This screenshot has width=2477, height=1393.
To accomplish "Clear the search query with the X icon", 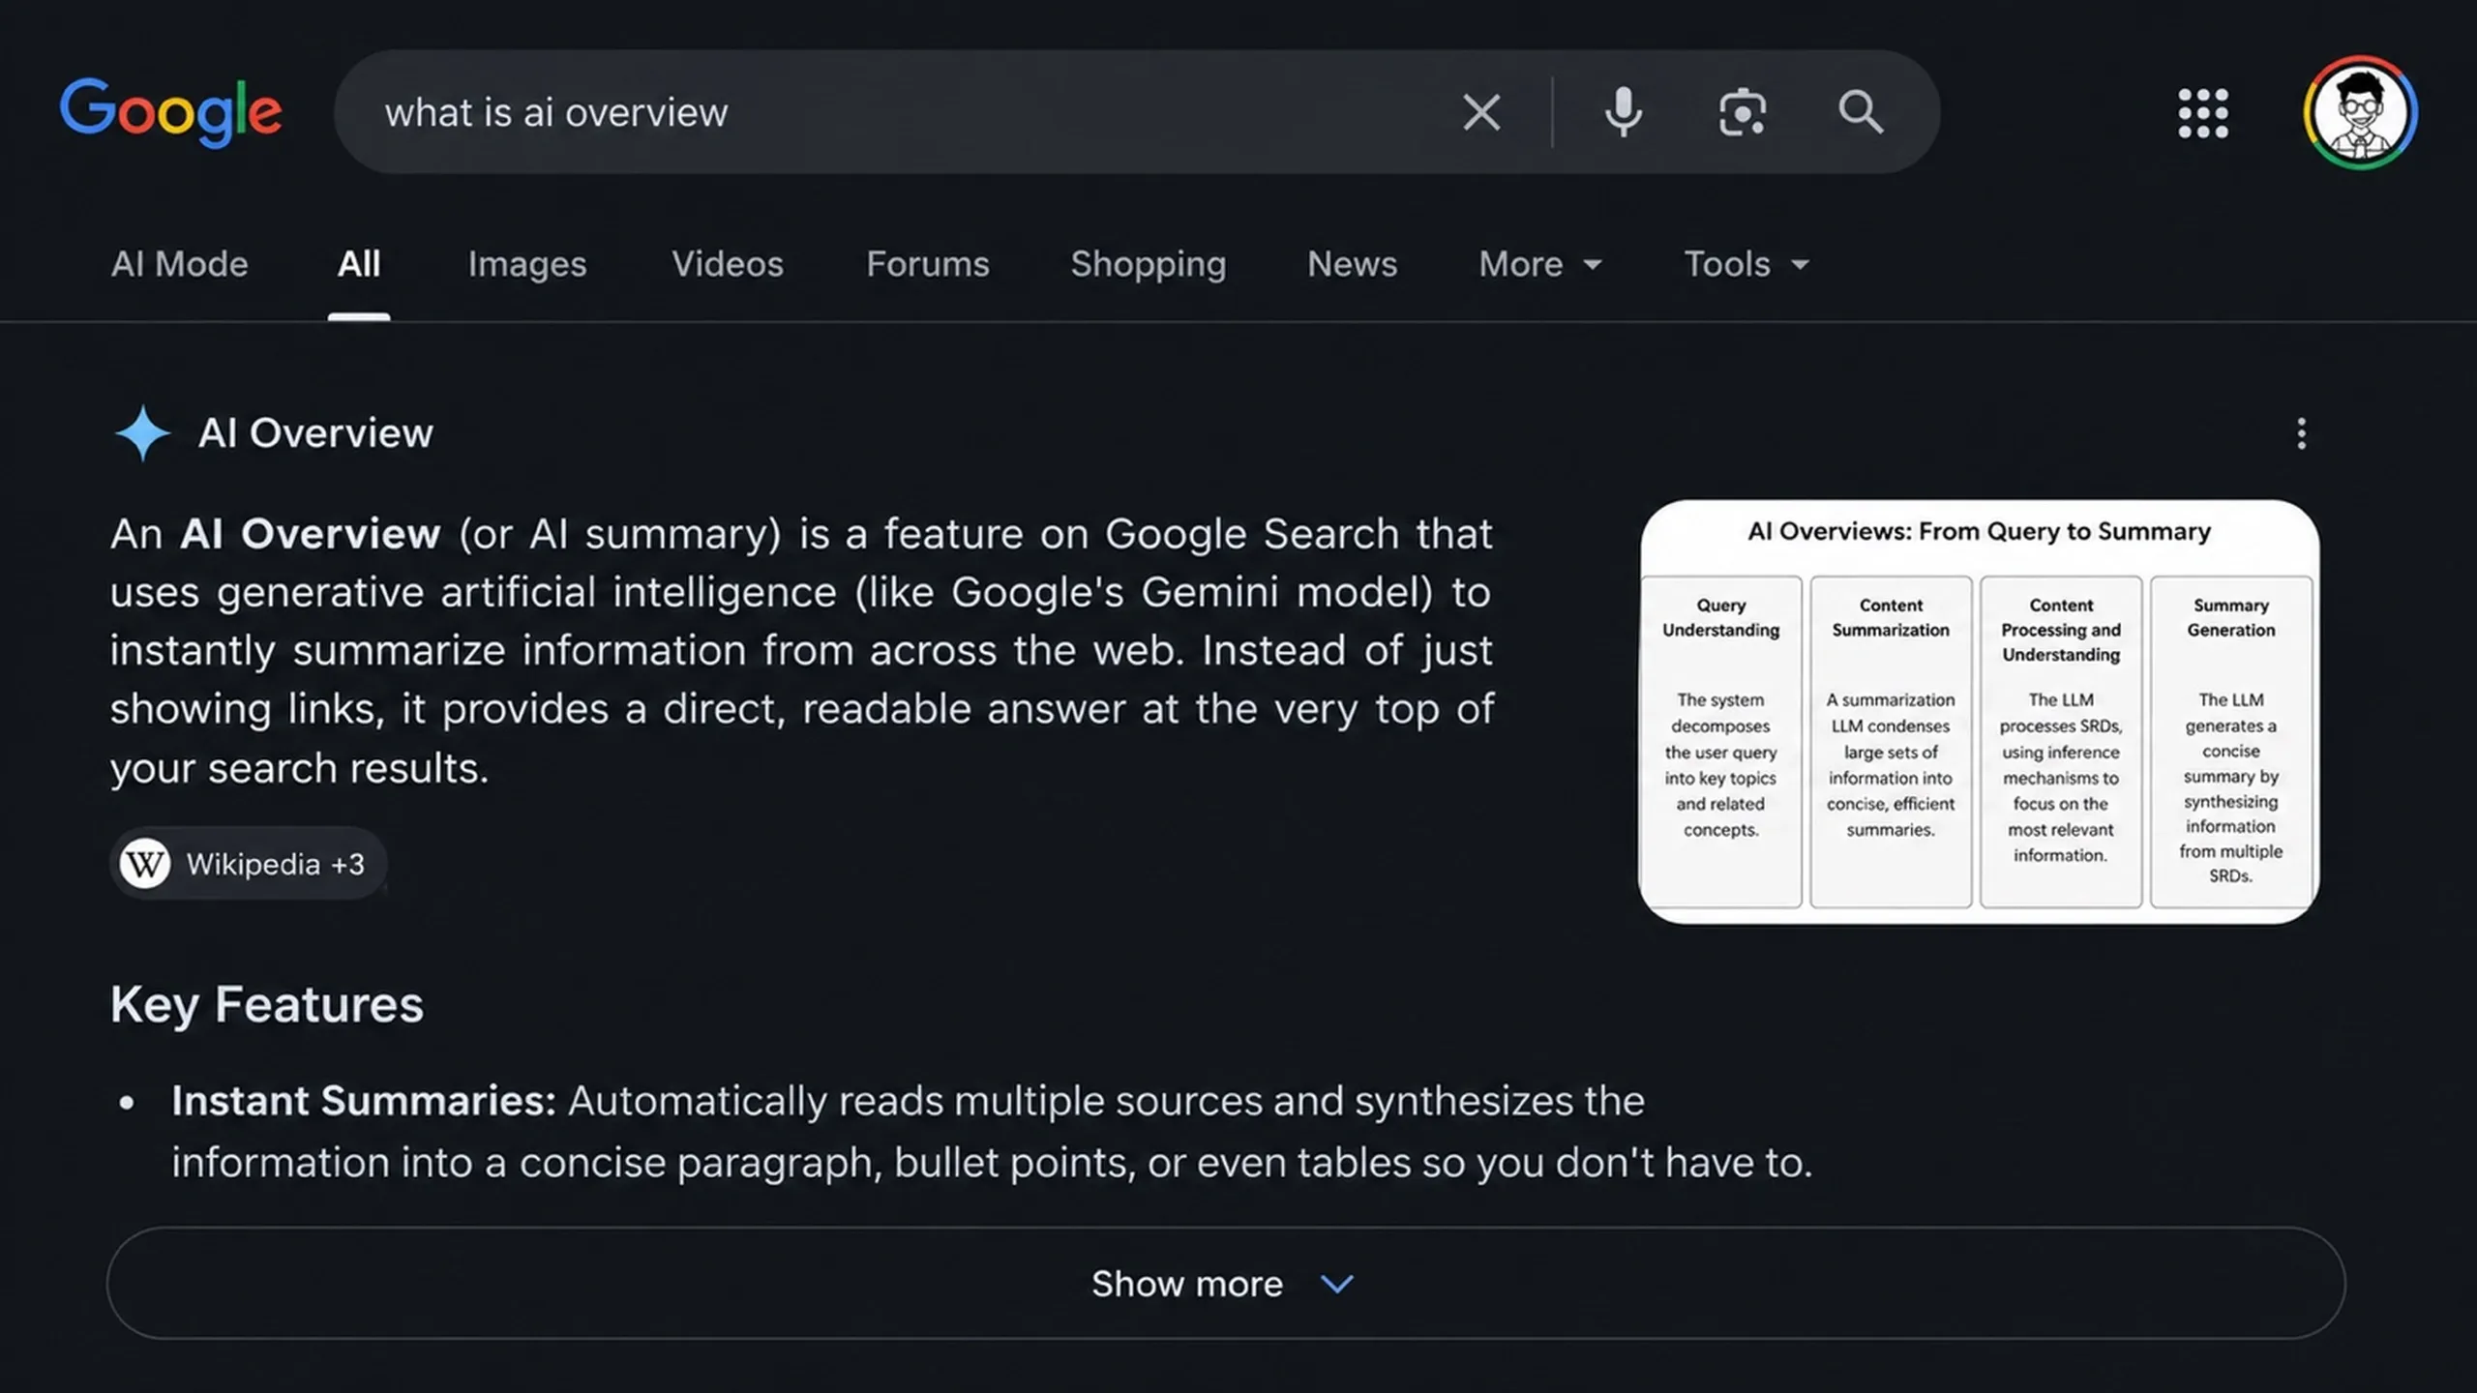I will 1481,112.
